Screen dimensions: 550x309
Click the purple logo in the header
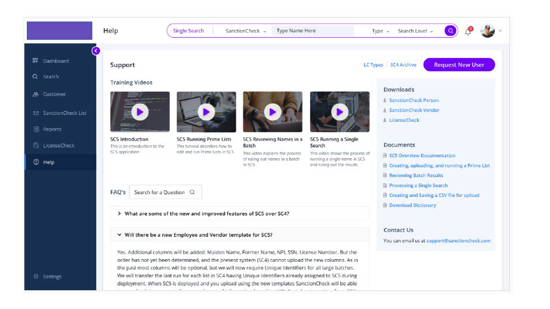click(x=60, y=31)
